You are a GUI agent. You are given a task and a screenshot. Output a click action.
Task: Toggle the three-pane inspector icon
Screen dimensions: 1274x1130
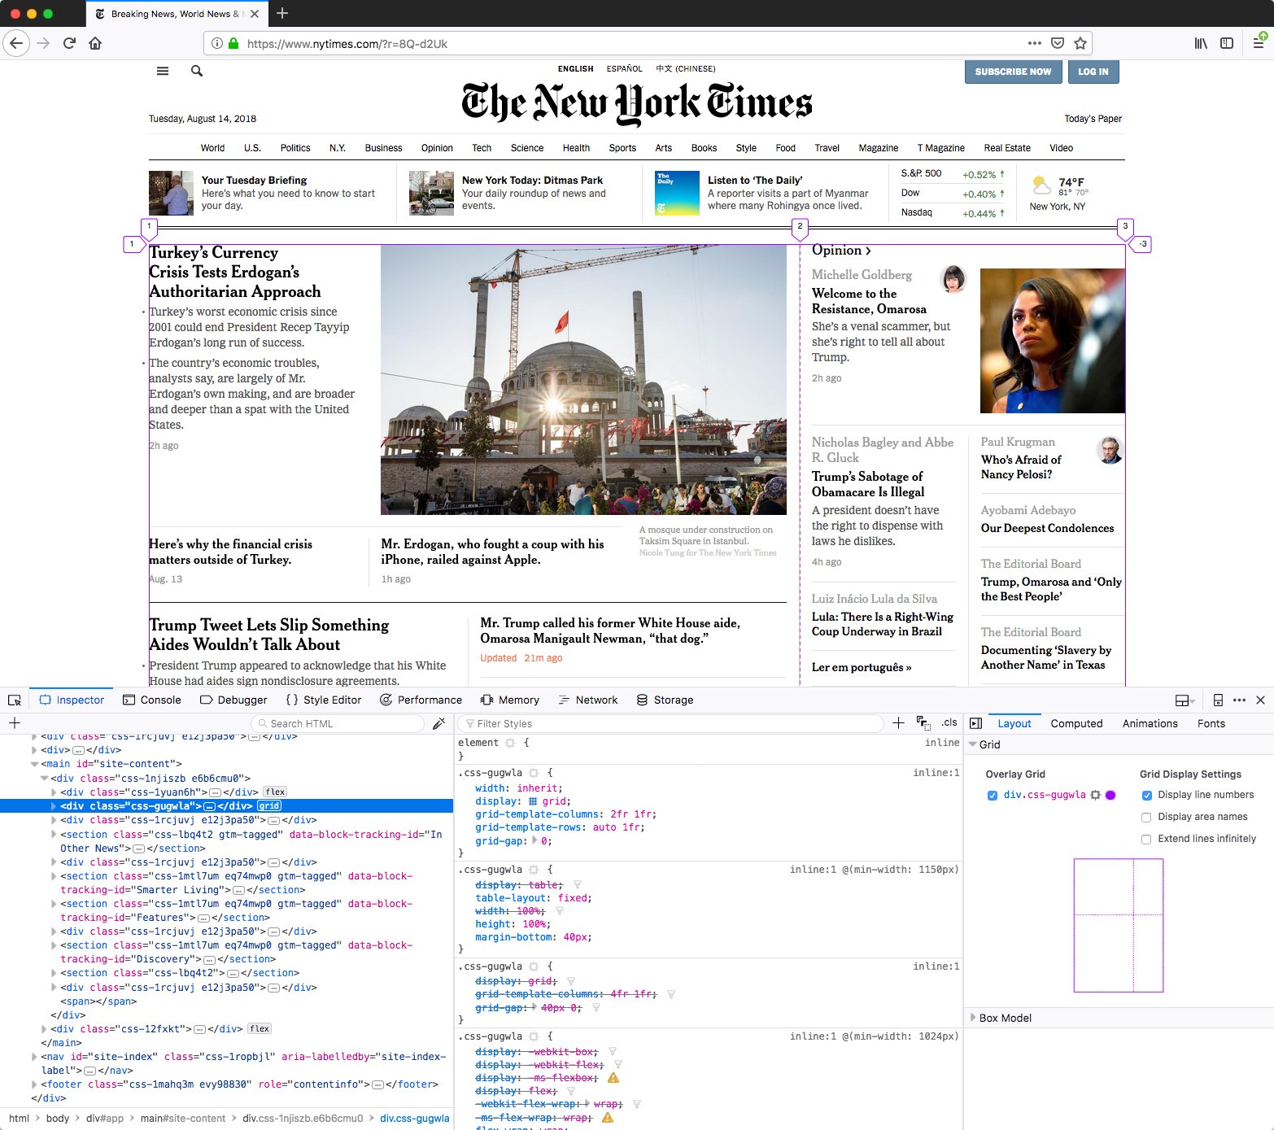(976, 723)
